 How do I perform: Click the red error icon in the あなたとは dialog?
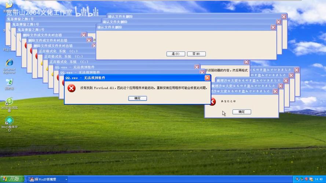213,101
